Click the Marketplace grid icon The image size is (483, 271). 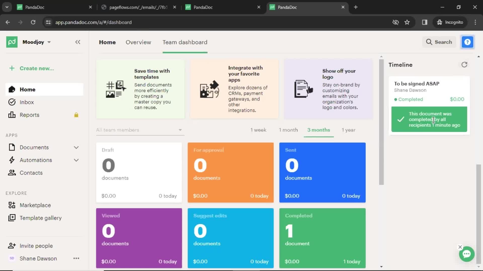point(12,205)
